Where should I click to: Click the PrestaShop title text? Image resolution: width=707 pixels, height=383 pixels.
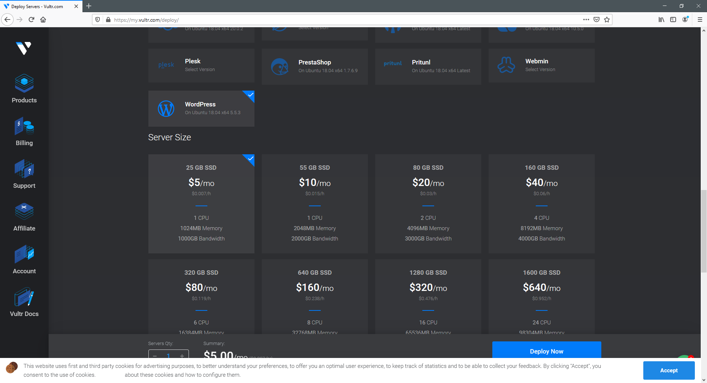(x=314, y=62)
